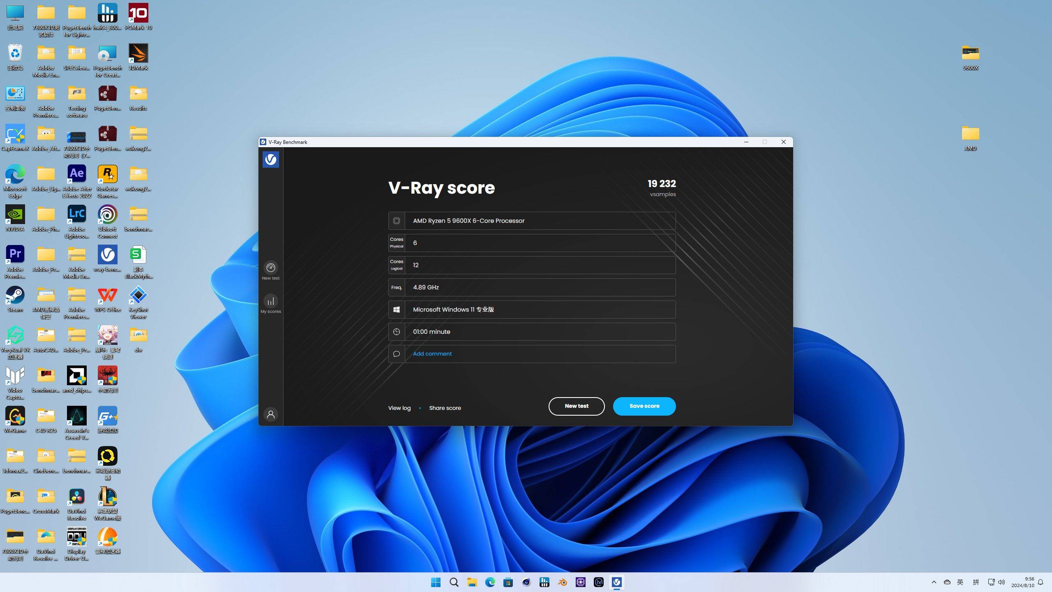Screen dimensions: 1052x592
Task: Select the Adobe After Effects 2022 icon
Action: 77,181
